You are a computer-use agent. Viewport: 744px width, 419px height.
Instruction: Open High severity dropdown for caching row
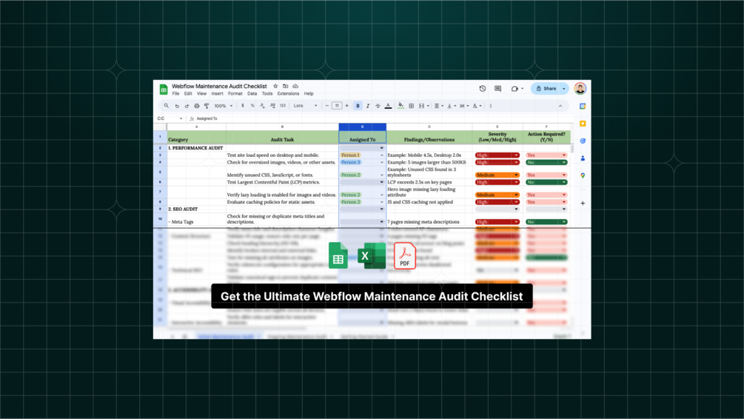(516, 202)
